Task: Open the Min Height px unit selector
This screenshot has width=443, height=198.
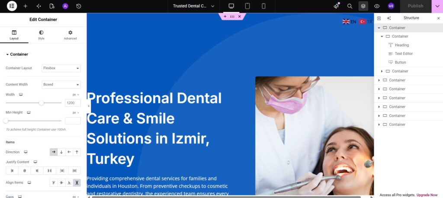Action: click(x=76, y=112)
